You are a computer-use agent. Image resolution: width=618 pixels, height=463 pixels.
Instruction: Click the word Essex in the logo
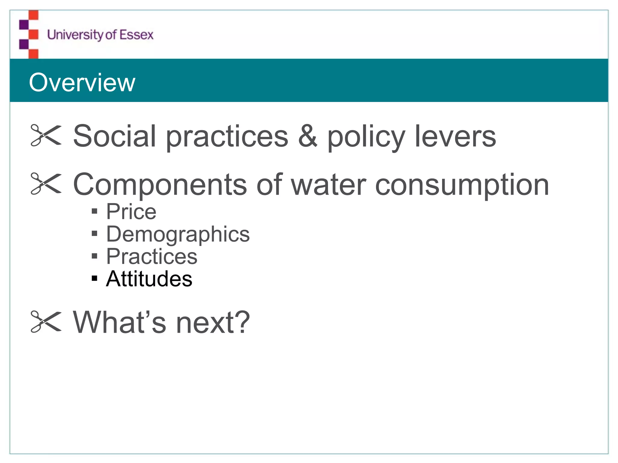click(x=136, y=35)
